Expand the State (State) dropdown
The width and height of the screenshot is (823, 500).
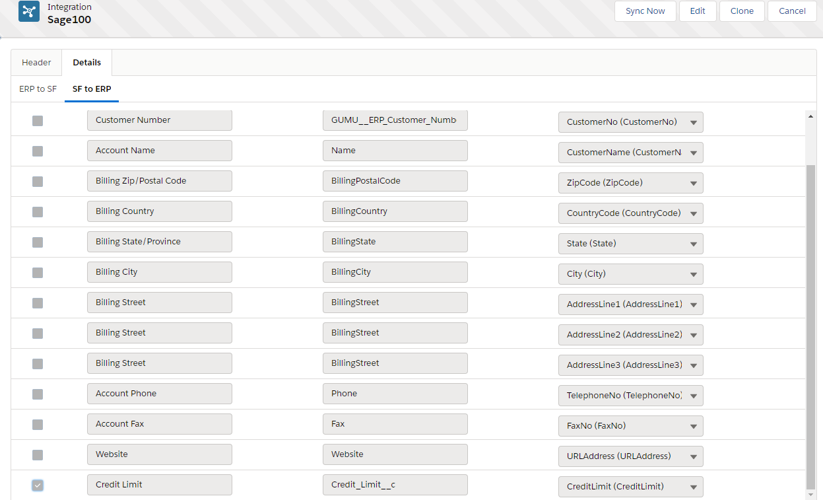630,244
